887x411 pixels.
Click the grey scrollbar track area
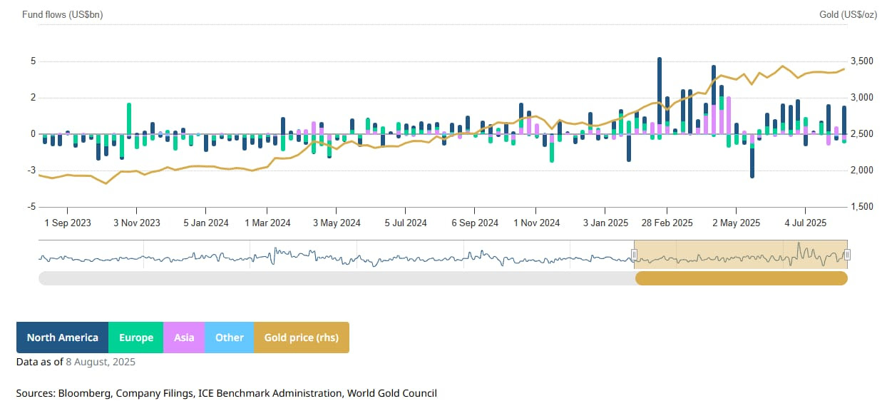click(337, 278)
